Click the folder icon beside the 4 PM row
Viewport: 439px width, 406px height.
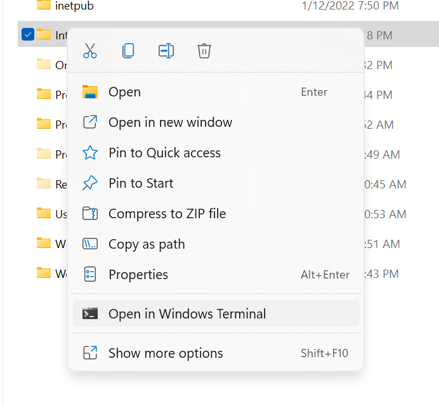(44, 94)
